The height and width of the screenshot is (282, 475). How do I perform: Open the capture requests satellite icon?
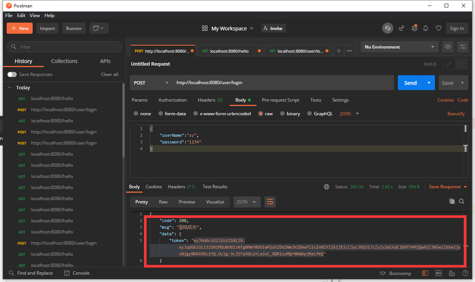click(x=402, y=28)
